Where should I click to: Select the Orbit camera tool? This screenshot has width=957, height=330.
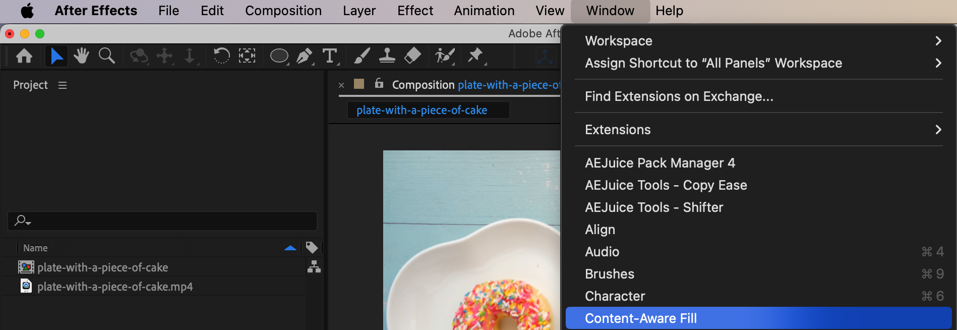point(139,56)
